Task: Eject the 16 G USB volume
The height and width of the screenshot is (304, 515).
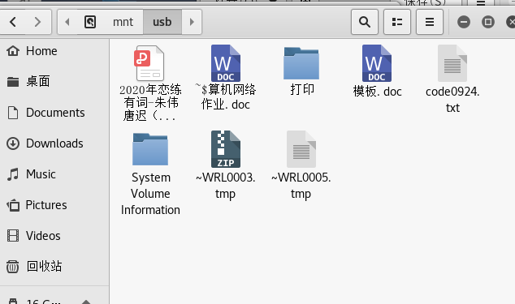Action: click(x=86, y=302)
